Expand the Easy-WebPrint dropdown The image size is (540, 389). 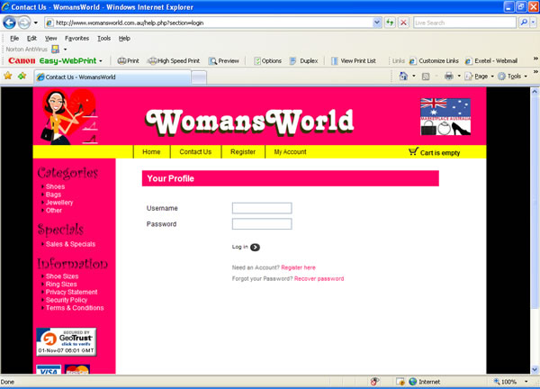pyautogui.click(x=101, y=60)
